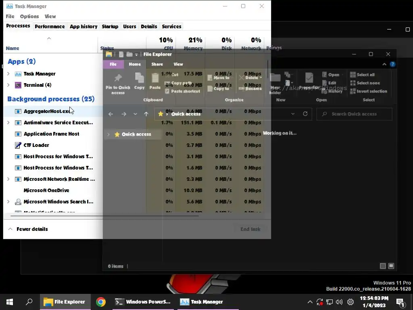This screenshot has width=413, height=310.
Task: Click the File Explorer help icon
Action: [x=392, y=64]
